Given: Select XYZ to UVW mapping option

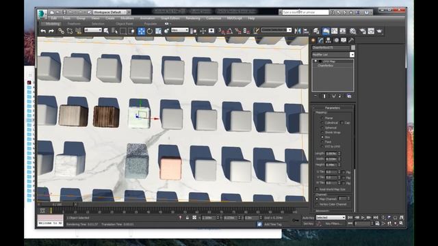Looking at the screenshot, I should point(322,146).
